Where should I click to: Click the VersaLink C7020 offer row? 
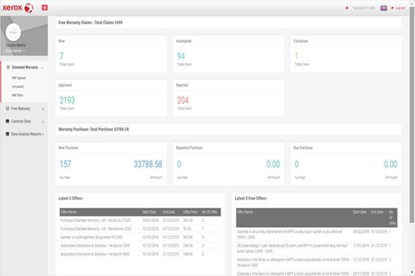tap(140, 220)
